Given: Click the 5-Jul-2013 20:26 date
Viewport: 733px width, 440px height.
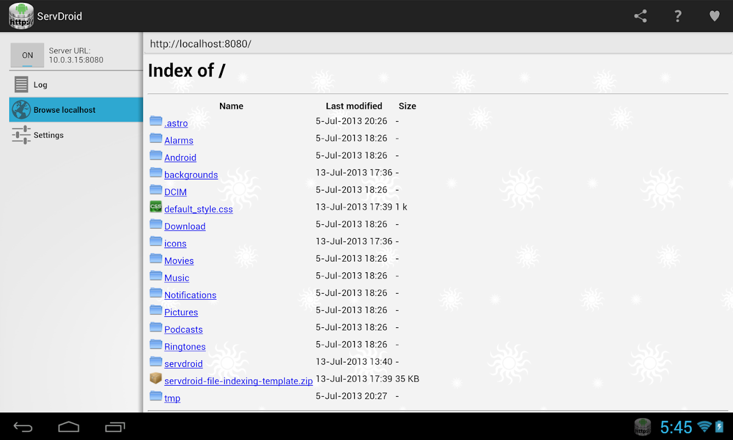Looking at the screenshot, I should click(x=351, y=121).
